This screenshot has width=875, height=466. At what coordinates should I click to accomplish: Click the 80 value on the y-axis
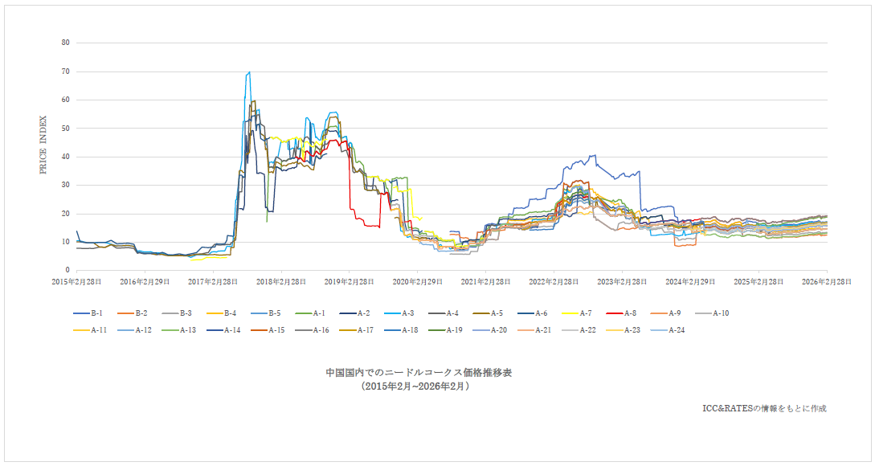point(65,43)
